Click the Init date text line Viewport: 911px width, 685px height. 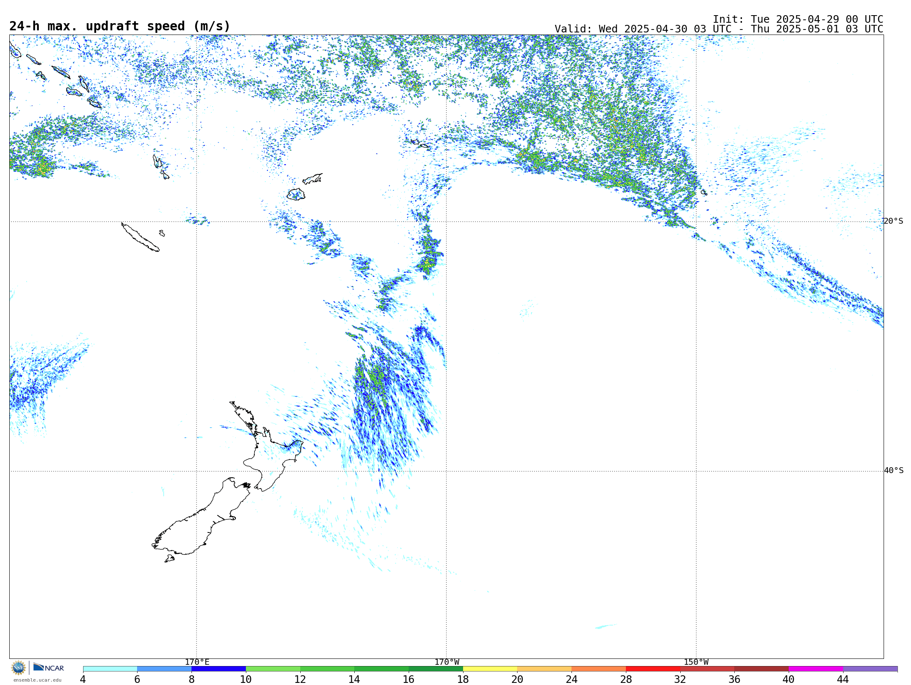798,19
